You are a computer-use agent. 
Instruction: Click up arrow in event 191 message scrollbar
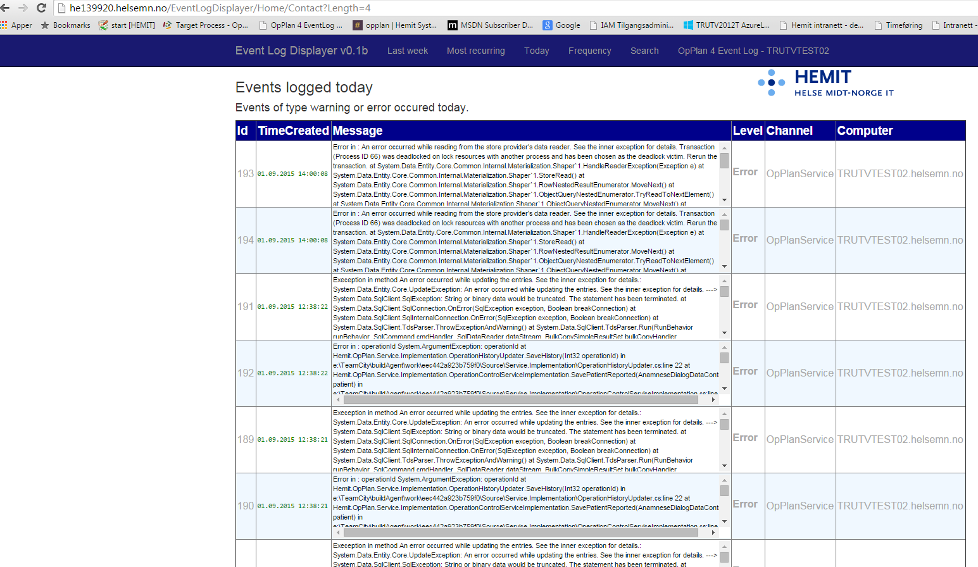(724, 280)
